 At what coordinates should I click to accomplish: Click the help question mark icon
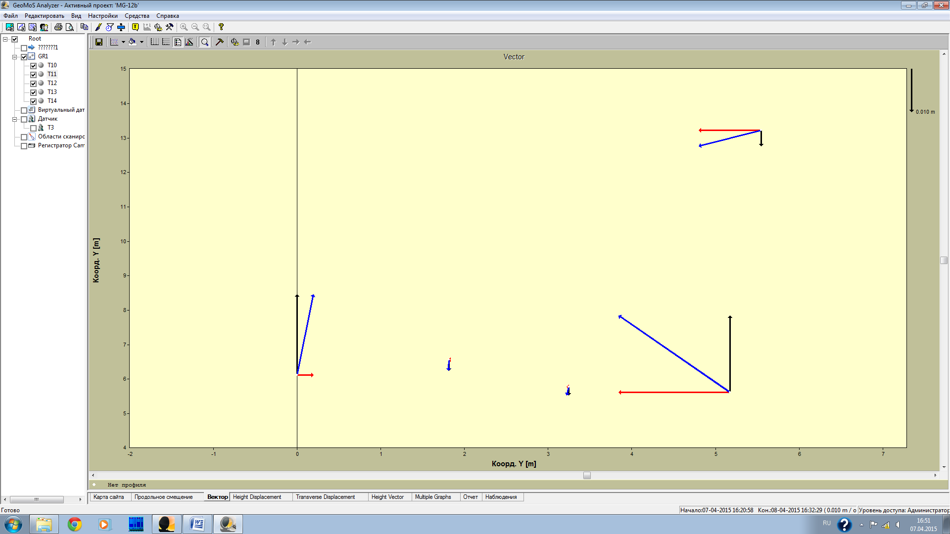(221, 27)
